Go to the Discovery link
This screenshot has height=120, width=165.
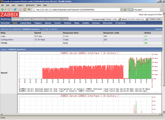tap(108, 23)
